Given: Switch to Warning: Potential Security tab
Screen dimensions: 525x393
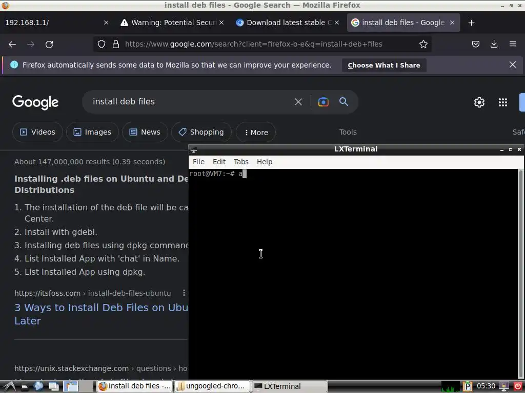Looking at the screenshot, I should (x=173, y=23).
